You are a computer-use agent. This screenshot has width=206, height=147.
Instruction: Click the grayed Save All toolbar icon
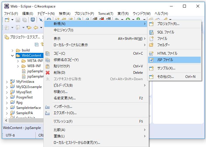click(x=24, y=20)
